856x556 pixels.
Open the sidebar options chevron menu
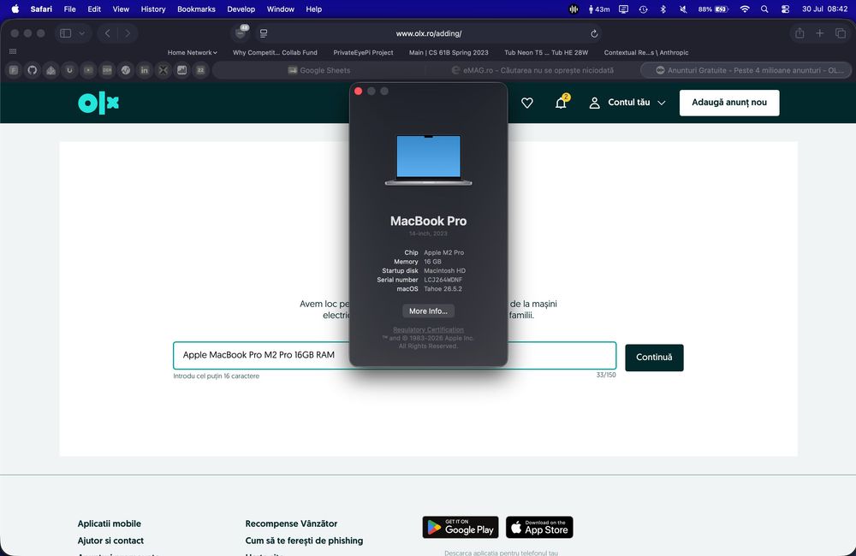81,33
